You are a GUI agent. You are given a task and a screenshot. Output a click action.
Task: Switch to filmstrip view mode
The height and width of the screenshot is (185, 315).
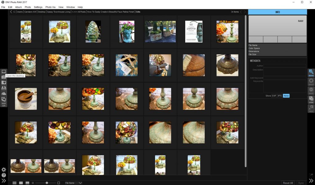pyautogui.click(x=28, y=183)
